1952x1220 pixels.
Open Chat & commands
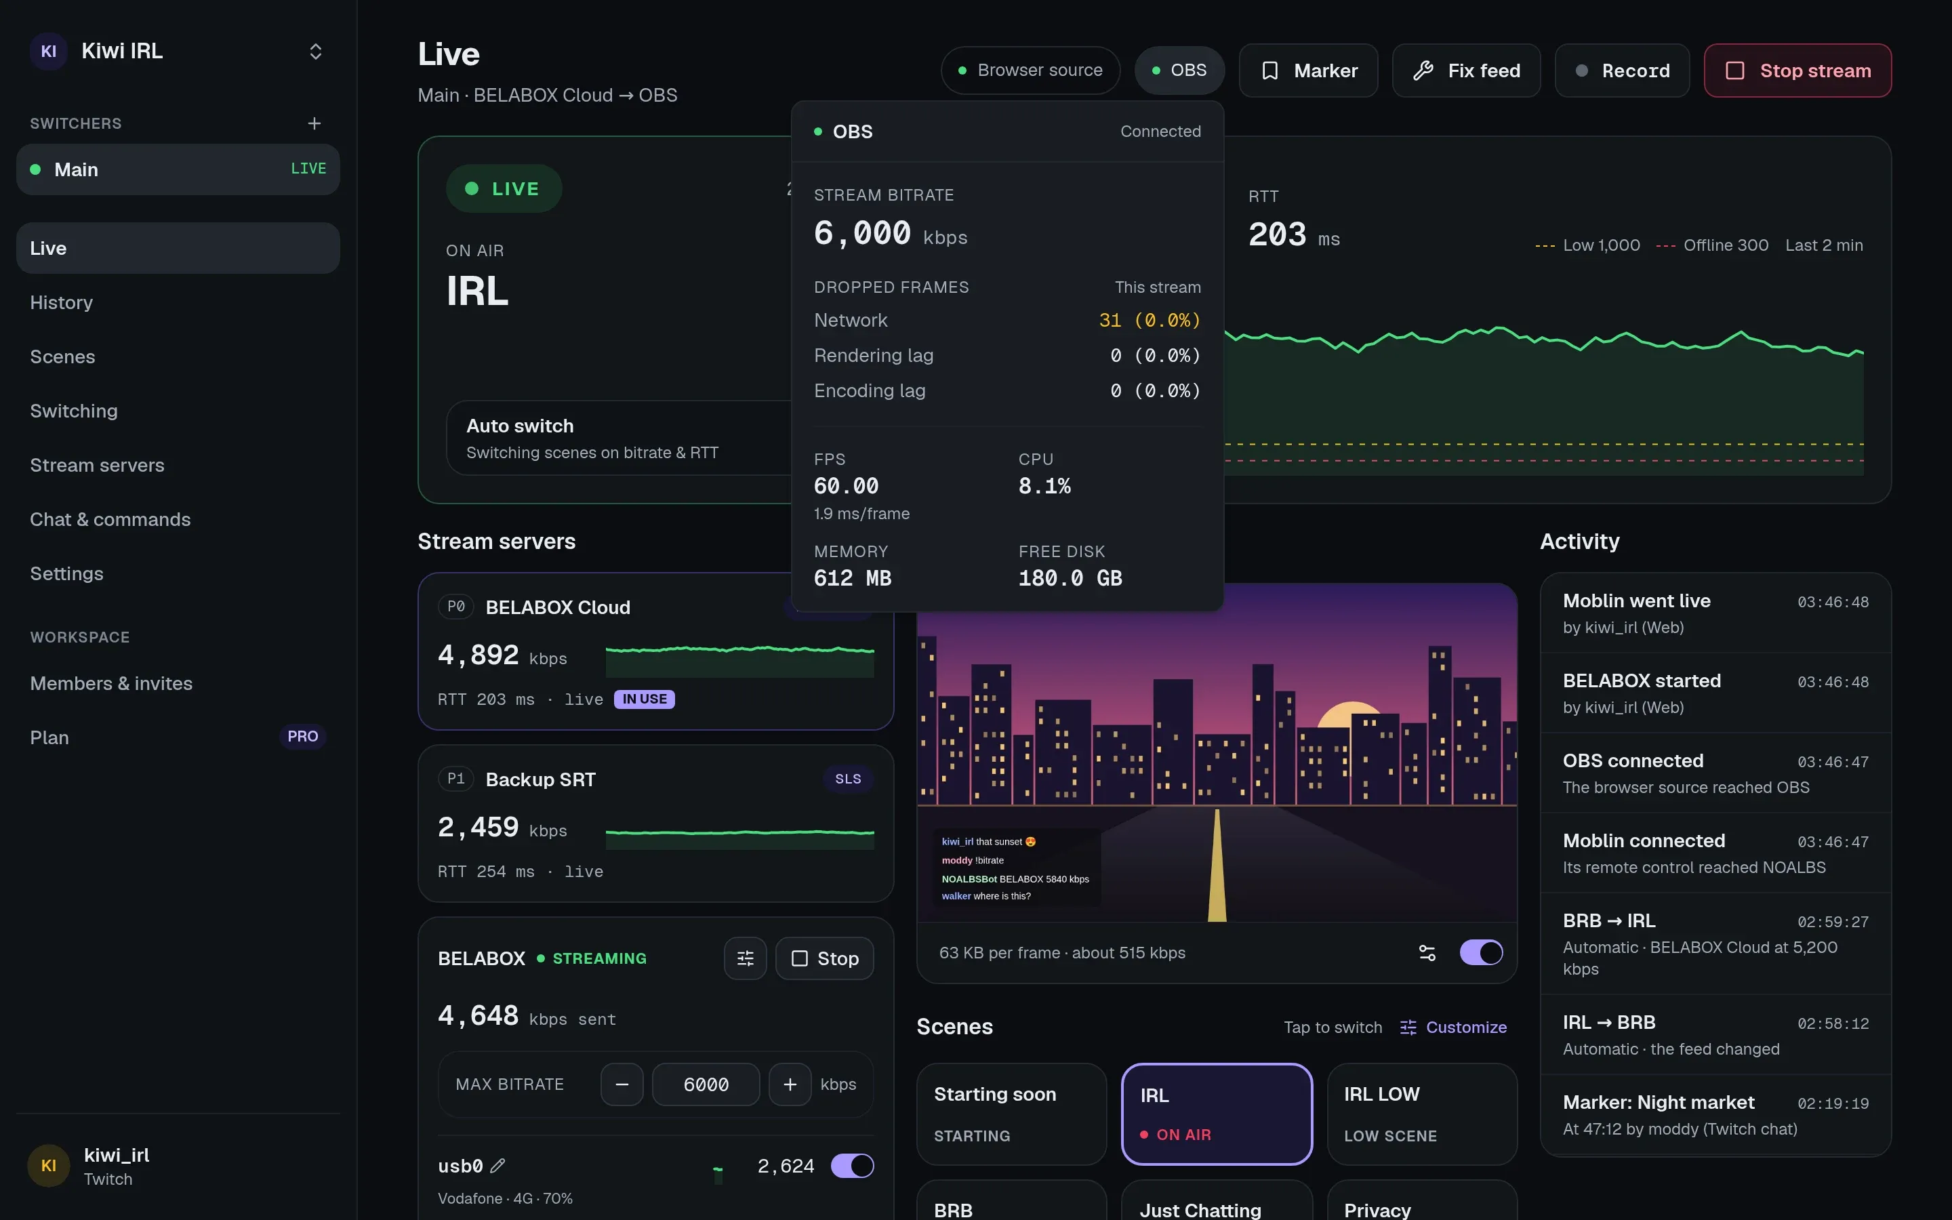pyautogui.click(x=178, y=518)
